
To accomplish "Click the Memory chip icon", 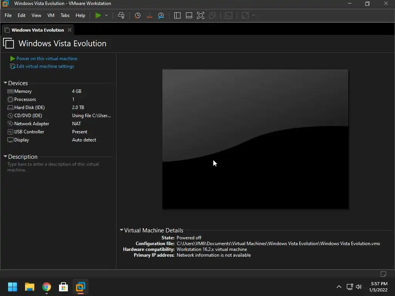I will [10, 91].
